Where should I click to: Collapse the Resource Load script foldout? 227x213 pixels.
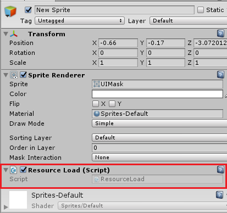[6, 170]
